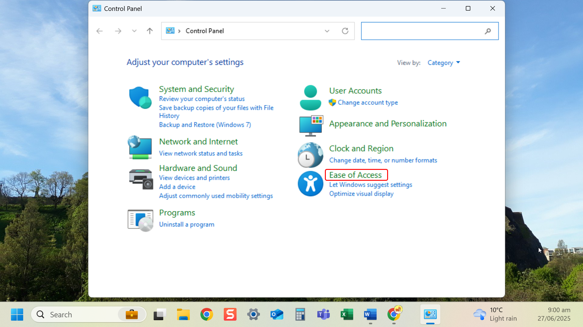The height and width of the screenshot is (327, 583).
Task: Open Appearance and Personalization category
Action: 388,124
